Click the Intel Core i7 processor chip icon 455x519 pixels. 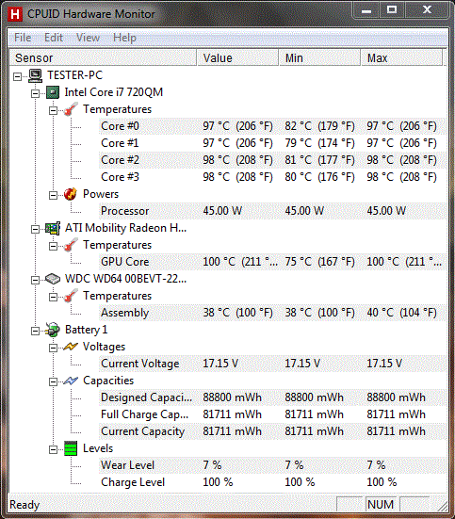click(53, 92)
